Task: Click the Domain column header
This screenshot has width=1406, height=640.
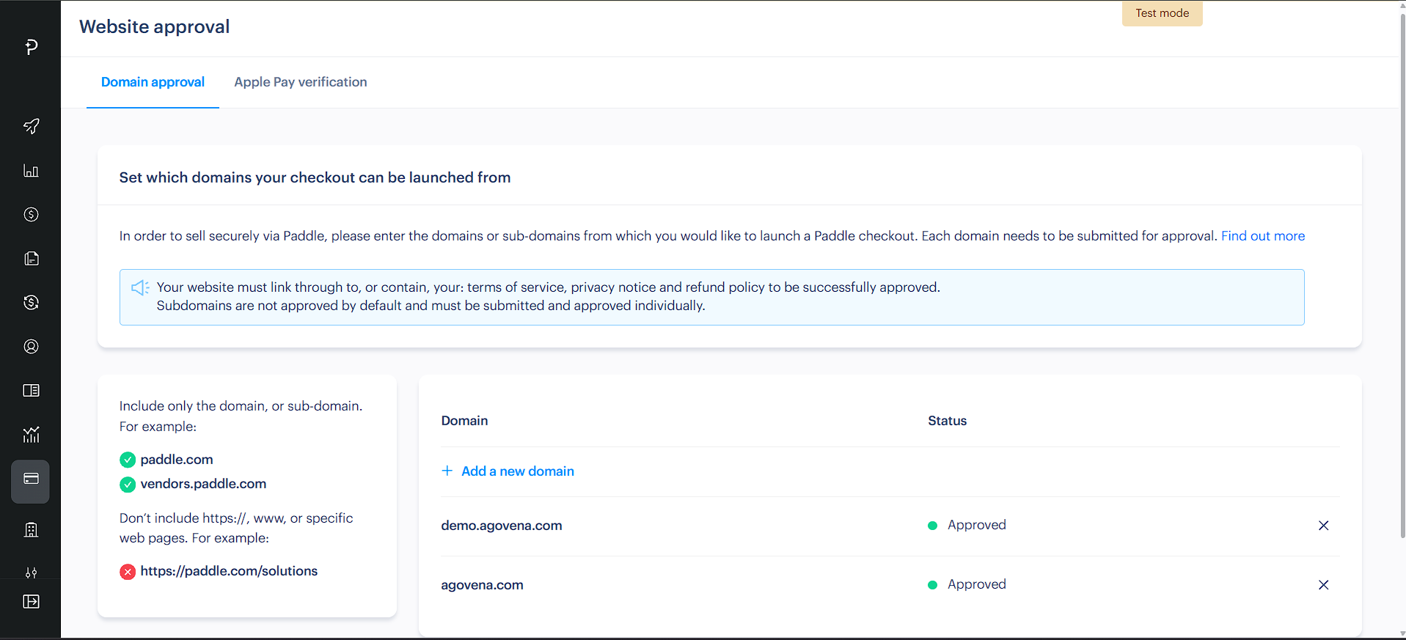Action: pyautogui.click(x=464, y=421)
